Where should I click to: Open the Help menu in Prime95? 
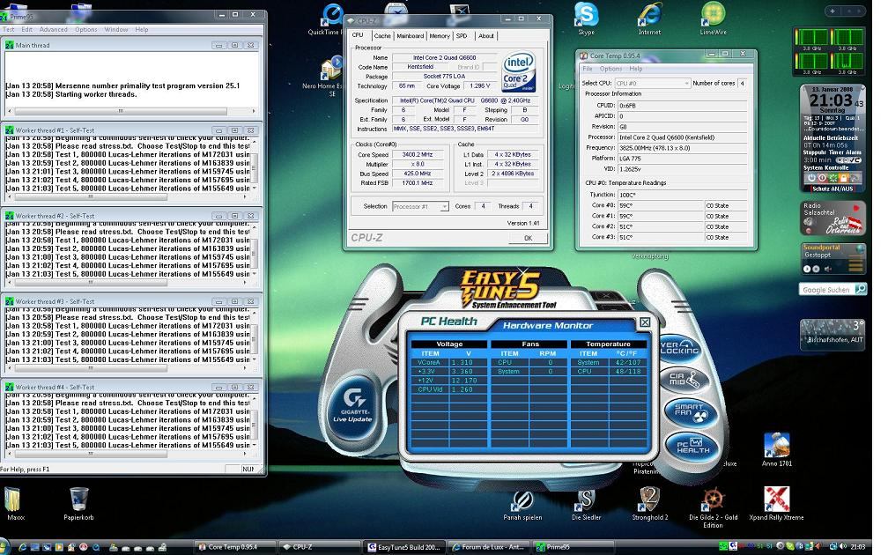coord(142,29)
